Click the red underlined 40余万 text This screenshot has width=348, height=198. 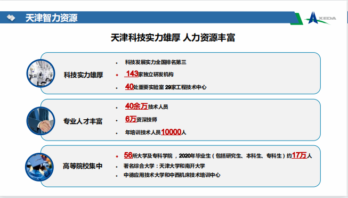click(136, 106)
